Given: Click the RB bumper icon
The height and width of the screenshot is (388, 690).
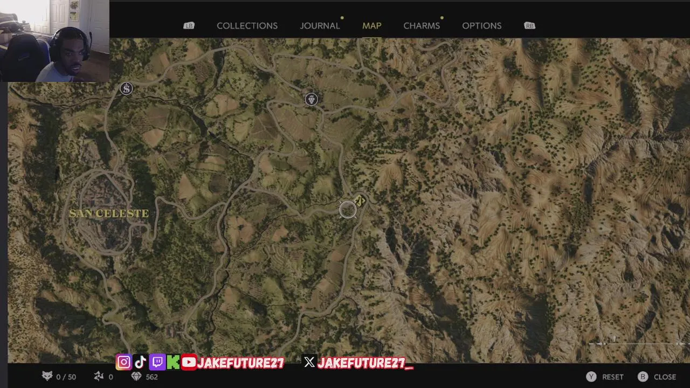Looking at the screenshot, I should [x=529, y=26].
